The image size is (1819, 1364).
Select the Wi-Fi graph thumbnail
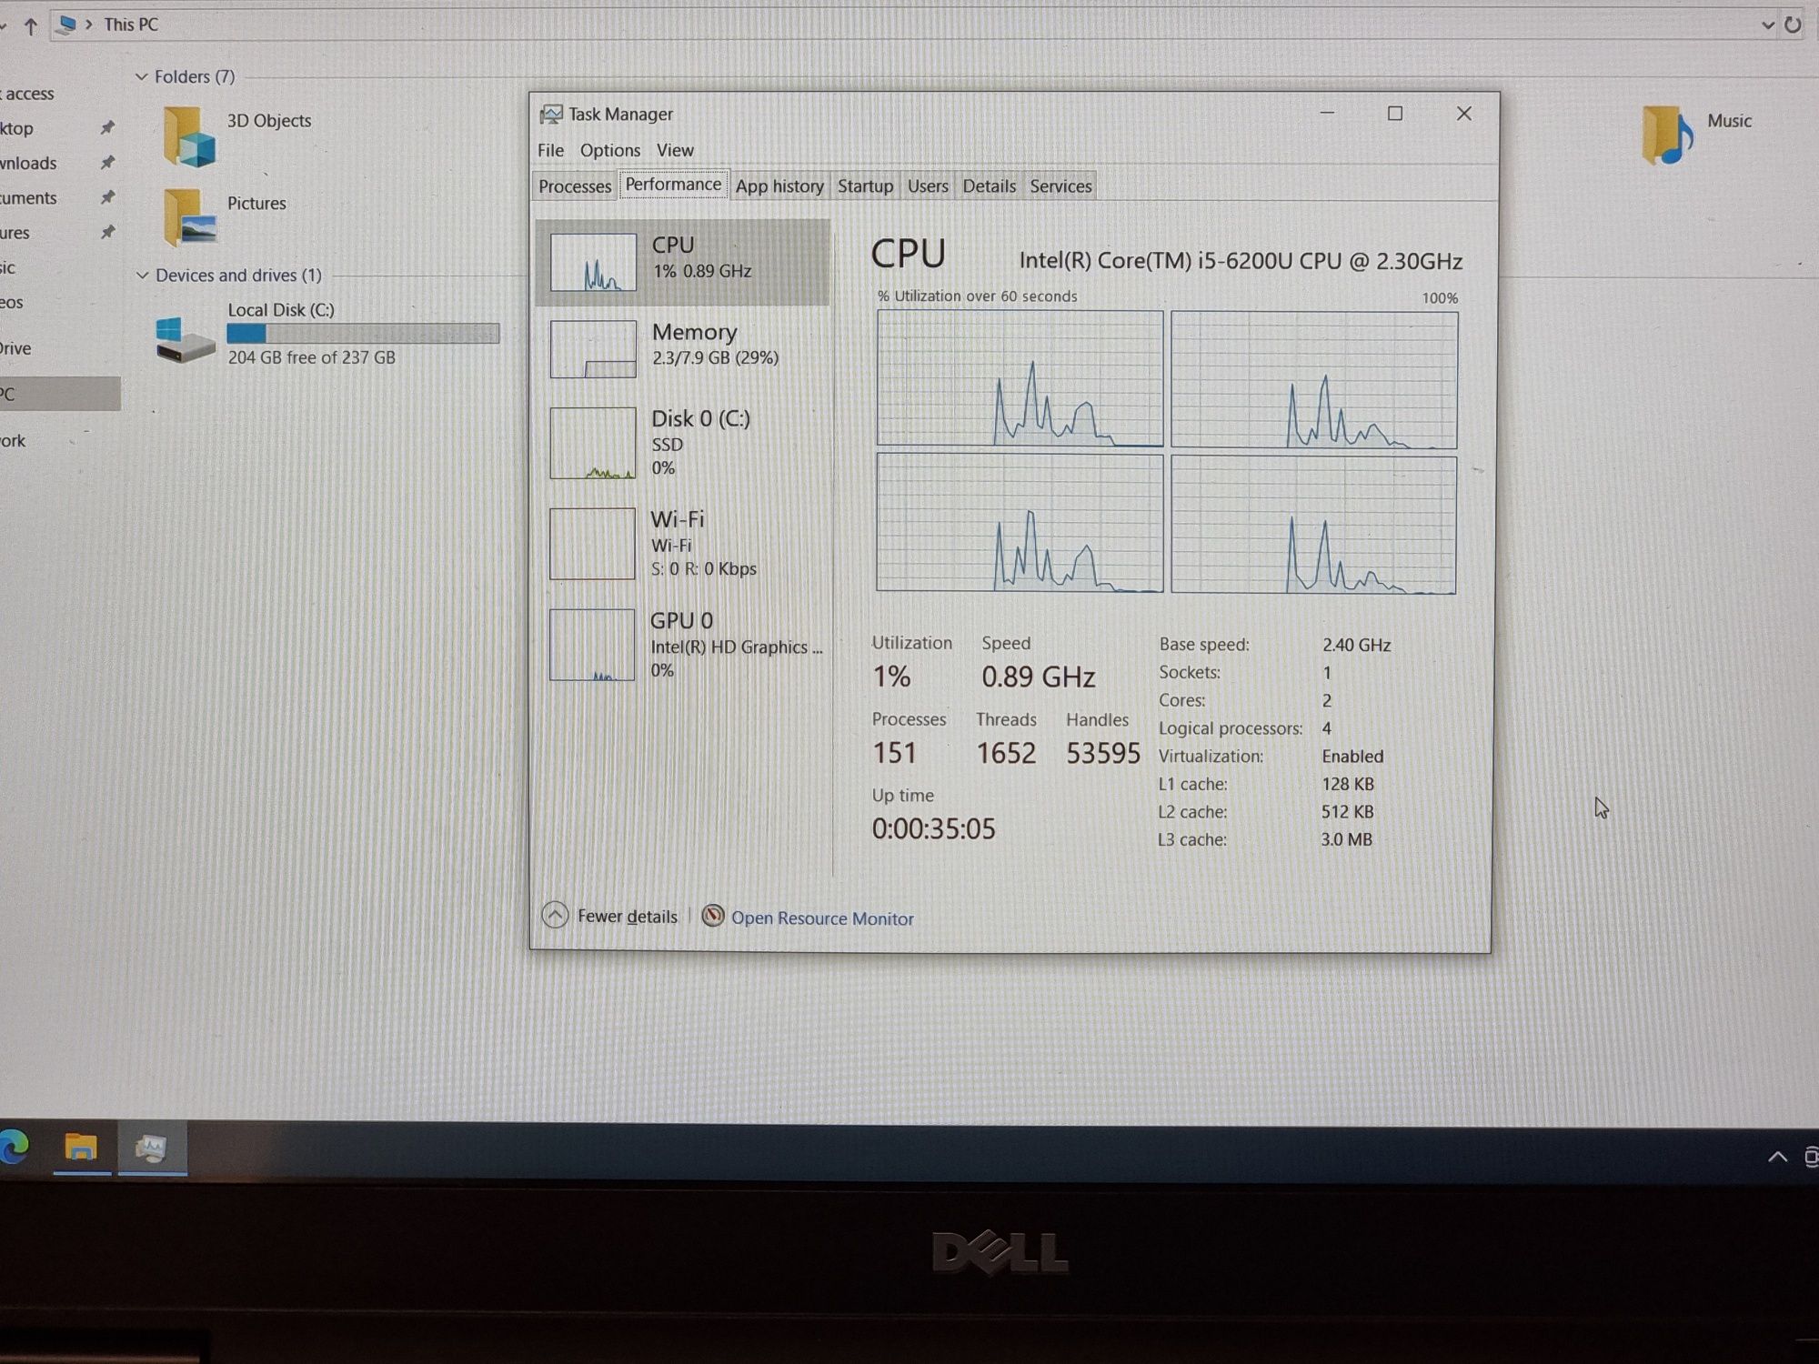click(x=592, y=544)
